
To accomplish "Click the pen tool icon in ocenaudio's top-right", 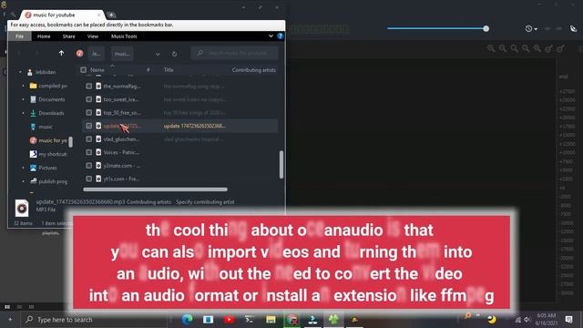I will pyautogui.click(x=573, y=28).
